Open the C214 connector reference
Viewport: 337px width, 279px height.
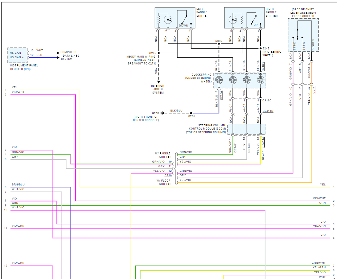point(314,90)
